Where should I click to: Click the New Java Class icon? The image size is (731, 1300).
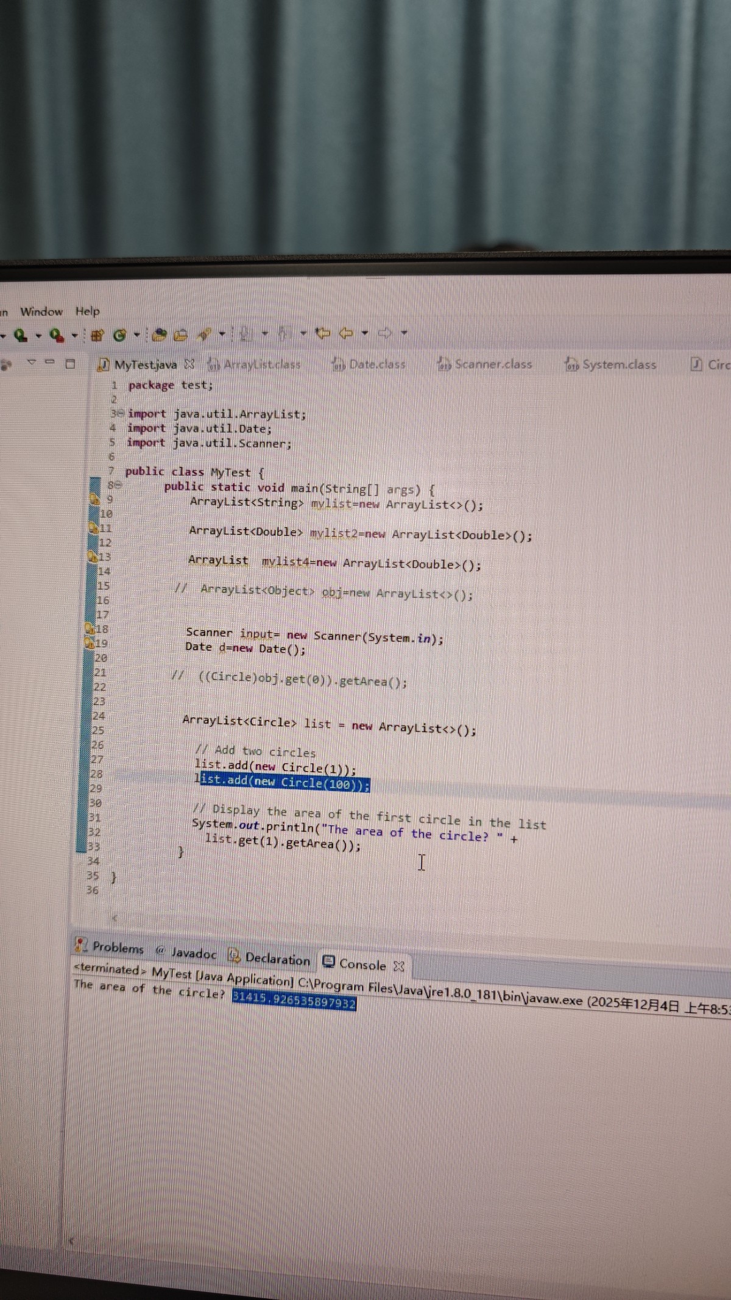pos(120,334)
